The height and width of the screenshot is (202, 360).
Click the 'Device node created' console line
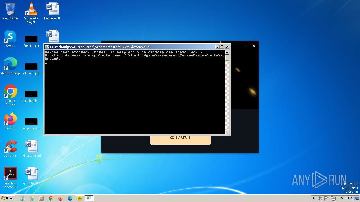(123, 52)
